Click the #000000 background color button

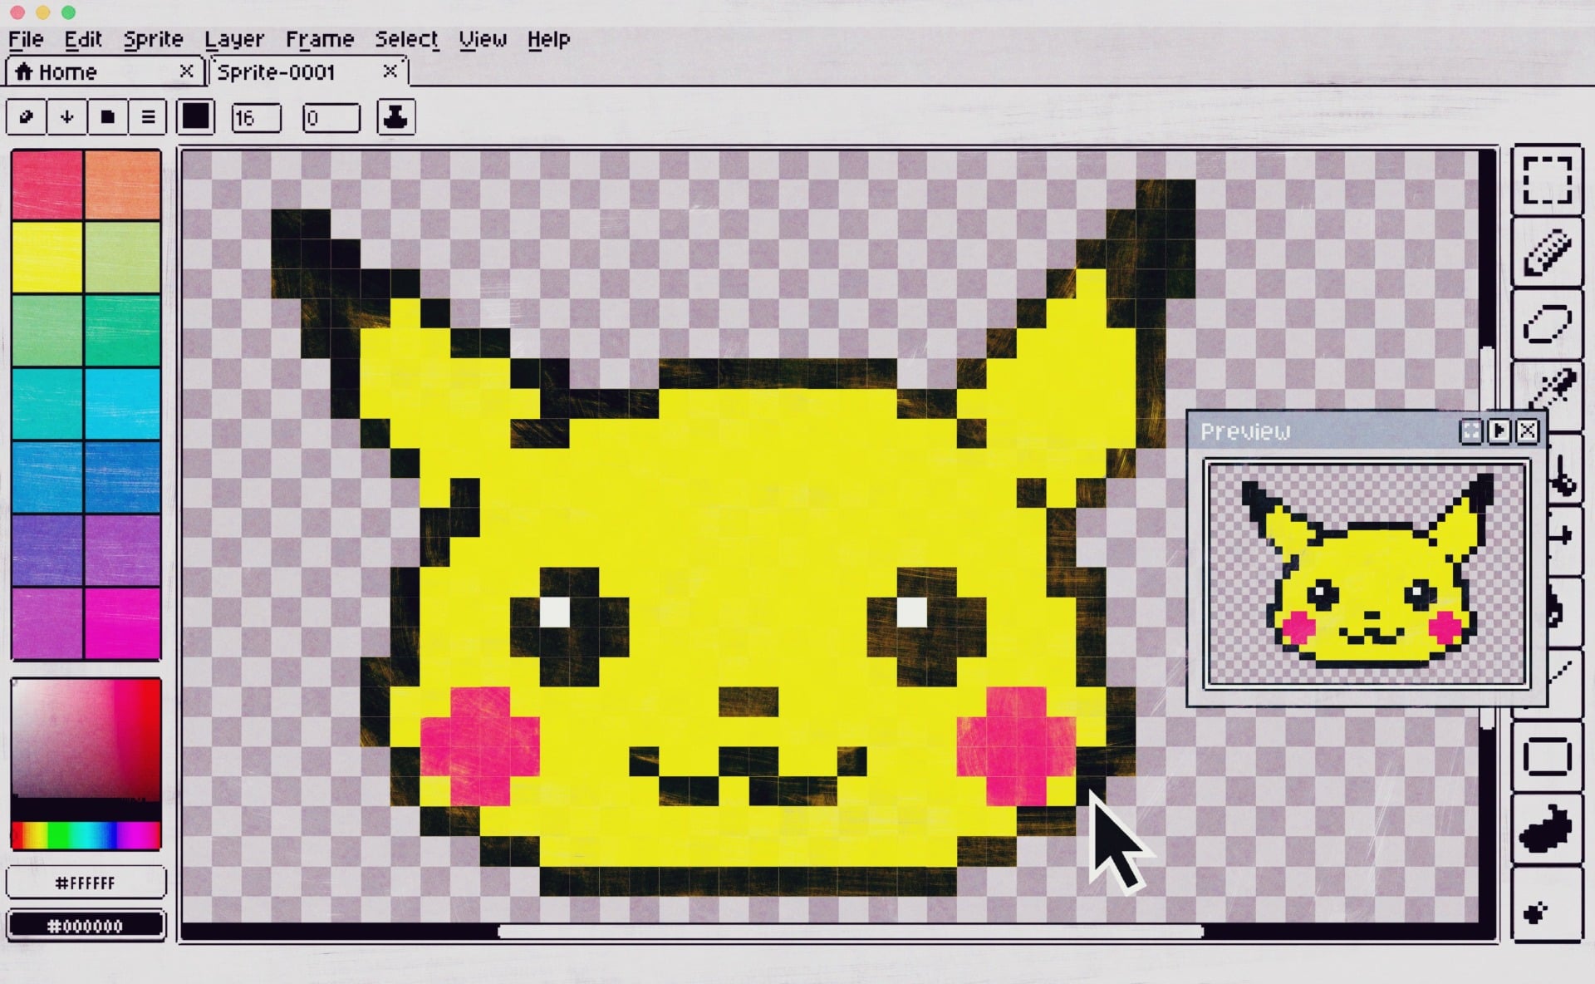coord(86,926)
